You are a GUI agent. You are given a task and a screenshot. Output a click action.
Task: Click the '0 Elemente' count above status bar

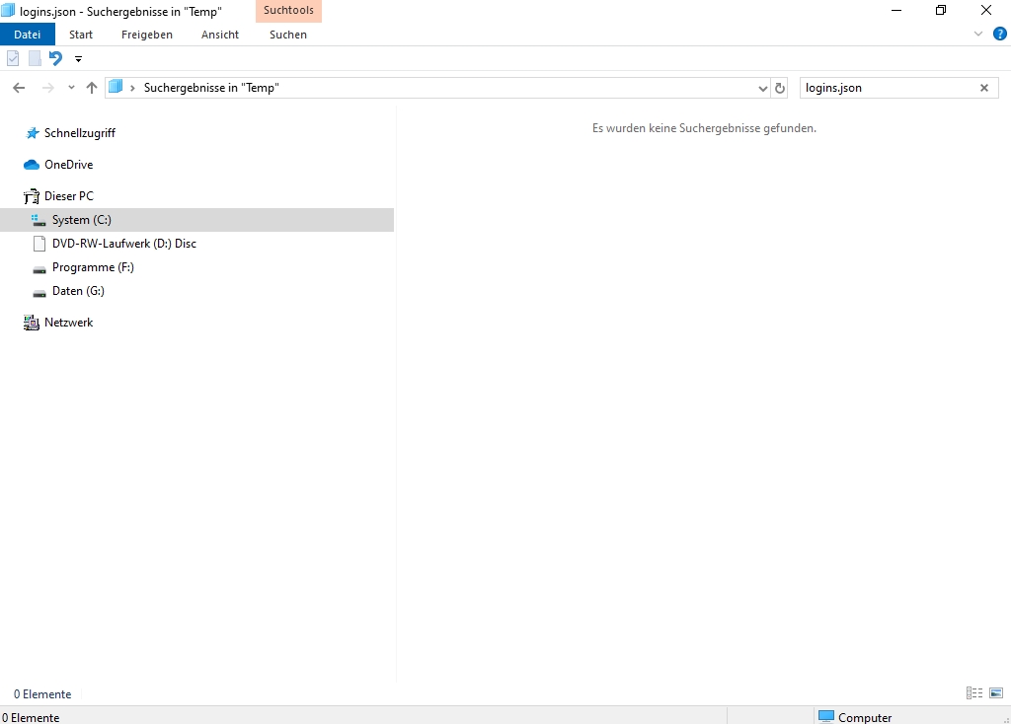(x=42, y=694)
